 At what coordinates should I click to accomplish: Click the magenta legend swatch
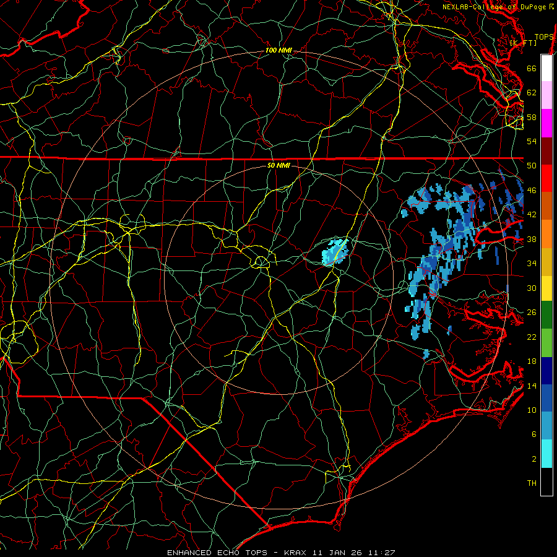click(x=546, y=123)
